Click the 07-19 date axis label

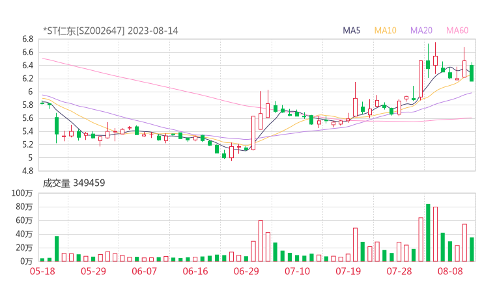348,271
